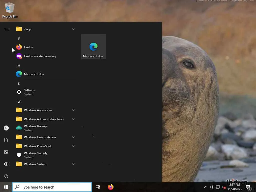Open the user account menu
Viewport: 256px width, 192px height.
[x=6, y=128]
